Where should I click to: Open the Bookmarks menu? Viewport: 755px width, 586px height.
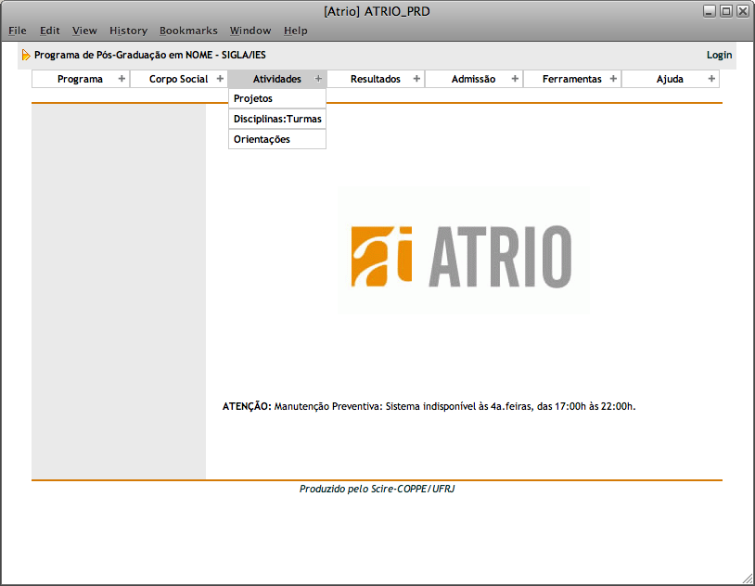click(x=188, y=31)
